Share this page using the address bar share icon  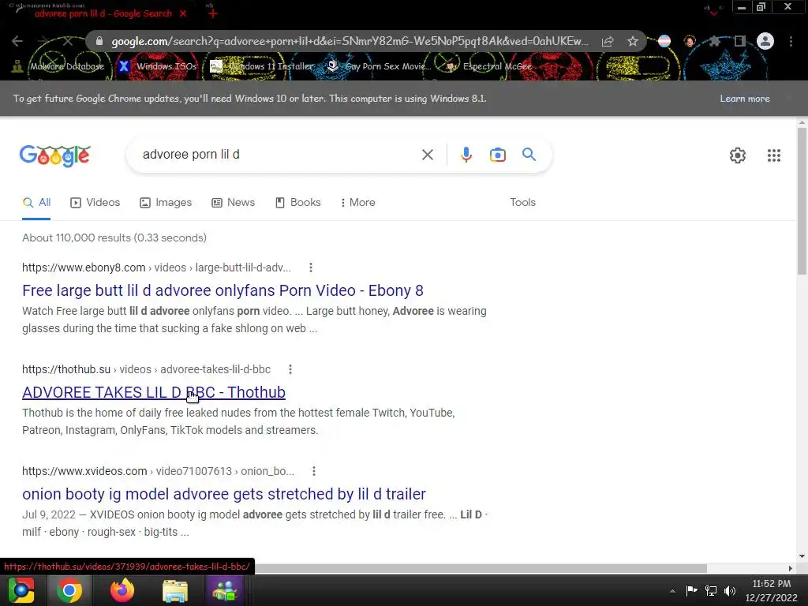coord(608,41)
